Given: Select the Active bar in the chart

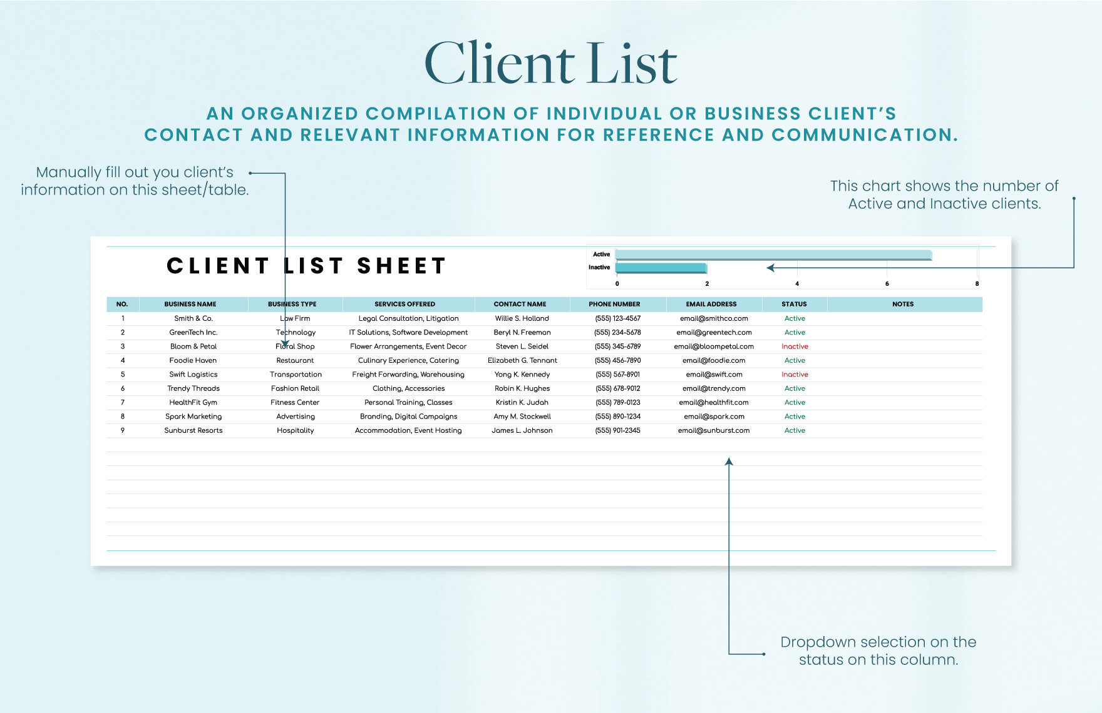Looking at the screenshot, I should click(770, 254).
